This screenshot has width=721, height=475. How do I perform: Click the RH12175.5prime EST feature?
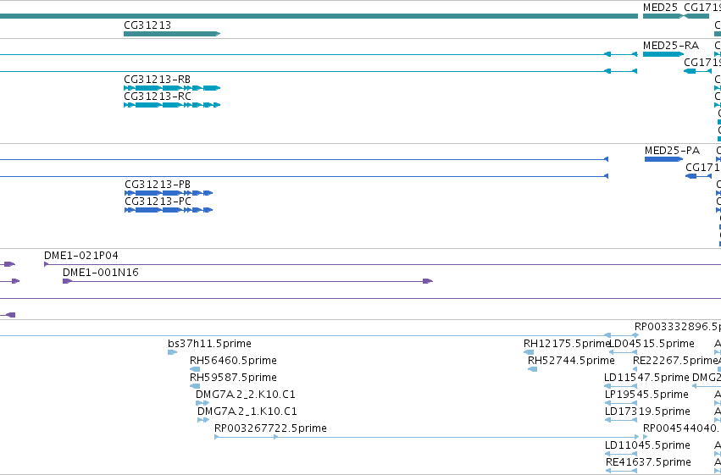click(529, 352)
